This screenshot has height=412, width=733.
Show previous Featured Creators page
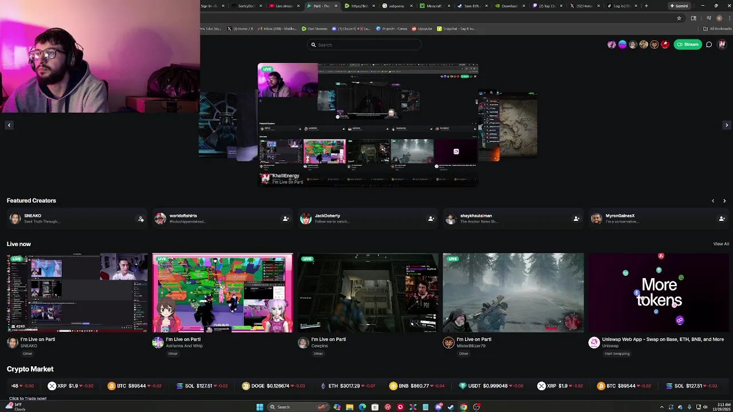pyautogui.click(x=713, y=201)
